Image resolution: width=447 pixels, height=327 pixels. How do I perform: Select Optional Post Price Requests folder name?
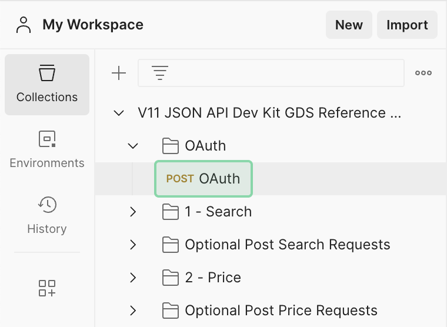tap(281, 311)
